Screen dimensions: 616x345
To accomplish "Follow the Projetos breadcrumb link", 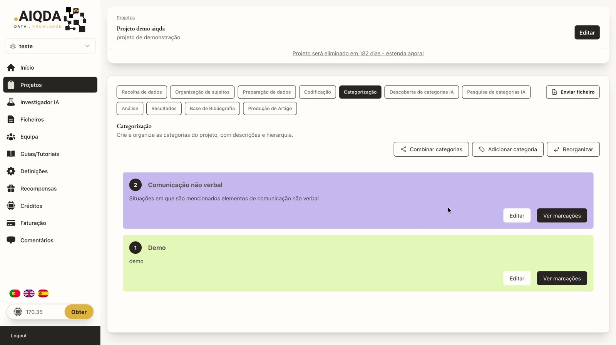I will (x=126, y=18).
